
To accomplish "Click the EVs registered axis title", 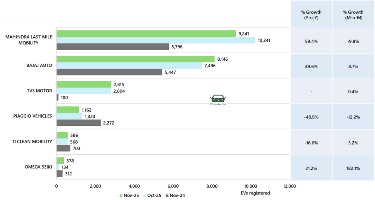I will click(x=255, y=193).
